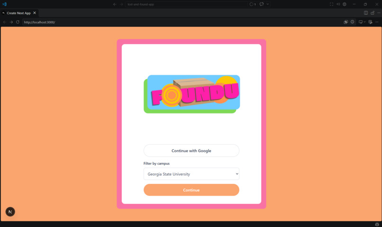Click the screen pointer icon in browser toolbar

[x=361, y=22]
